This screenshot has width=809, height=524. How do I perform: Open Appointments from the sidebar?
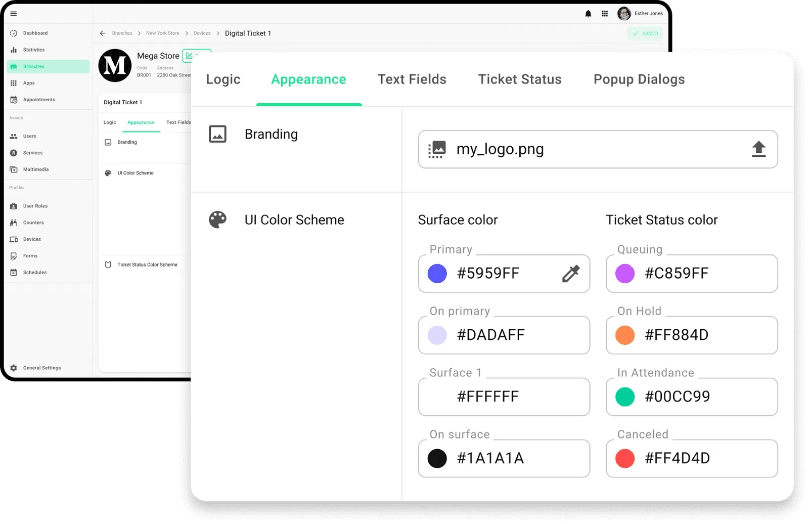pyautogui.click(x=39, y=100)
